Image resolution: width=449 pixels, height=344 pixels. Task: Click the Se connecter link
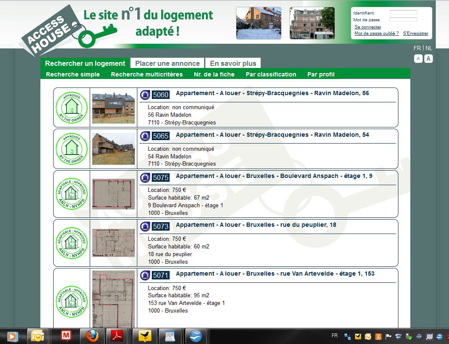click(368, 27)
